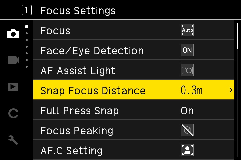Jump to the second page dot indicator
Image resolution: width=241 pixels, height=160 pixels.
point(27,33)
